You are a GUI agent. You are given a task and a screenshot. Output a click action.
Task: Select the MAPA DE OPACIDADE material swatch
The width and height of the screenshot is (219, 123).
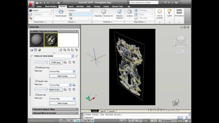tap(51, 40)
